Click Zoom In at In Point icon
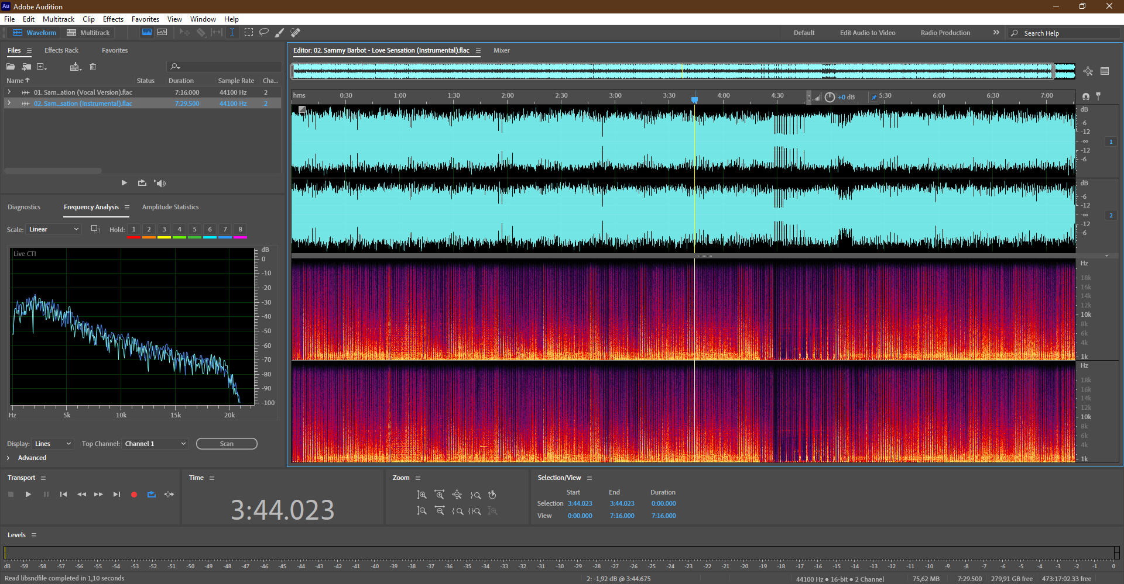The image size is (1124, 584). (475, 495)
